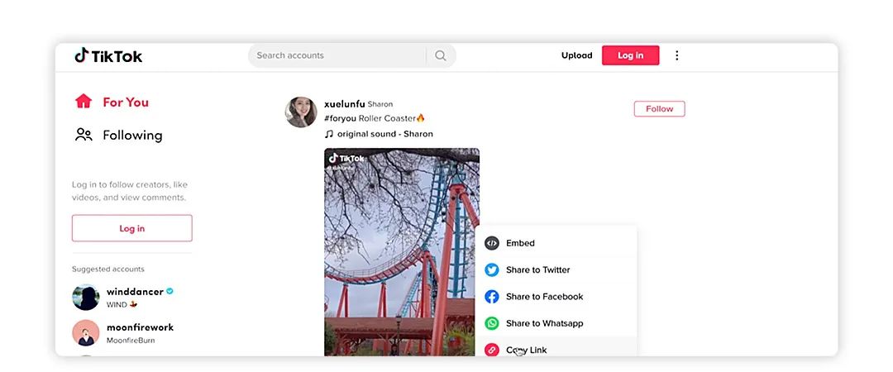
Task: Click the search magnifier icon
Action: click(x=440, y=55)
